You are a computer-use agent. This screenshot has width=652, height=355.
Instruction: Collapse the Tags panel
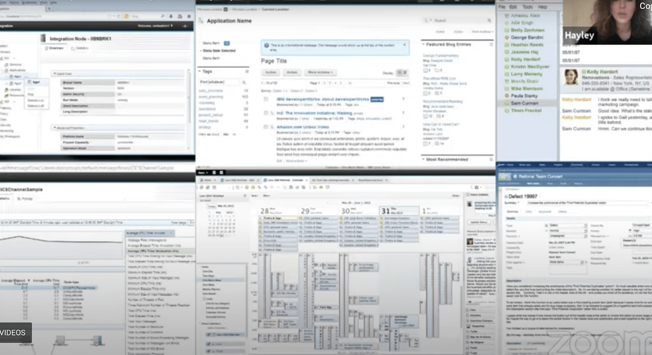199,72
